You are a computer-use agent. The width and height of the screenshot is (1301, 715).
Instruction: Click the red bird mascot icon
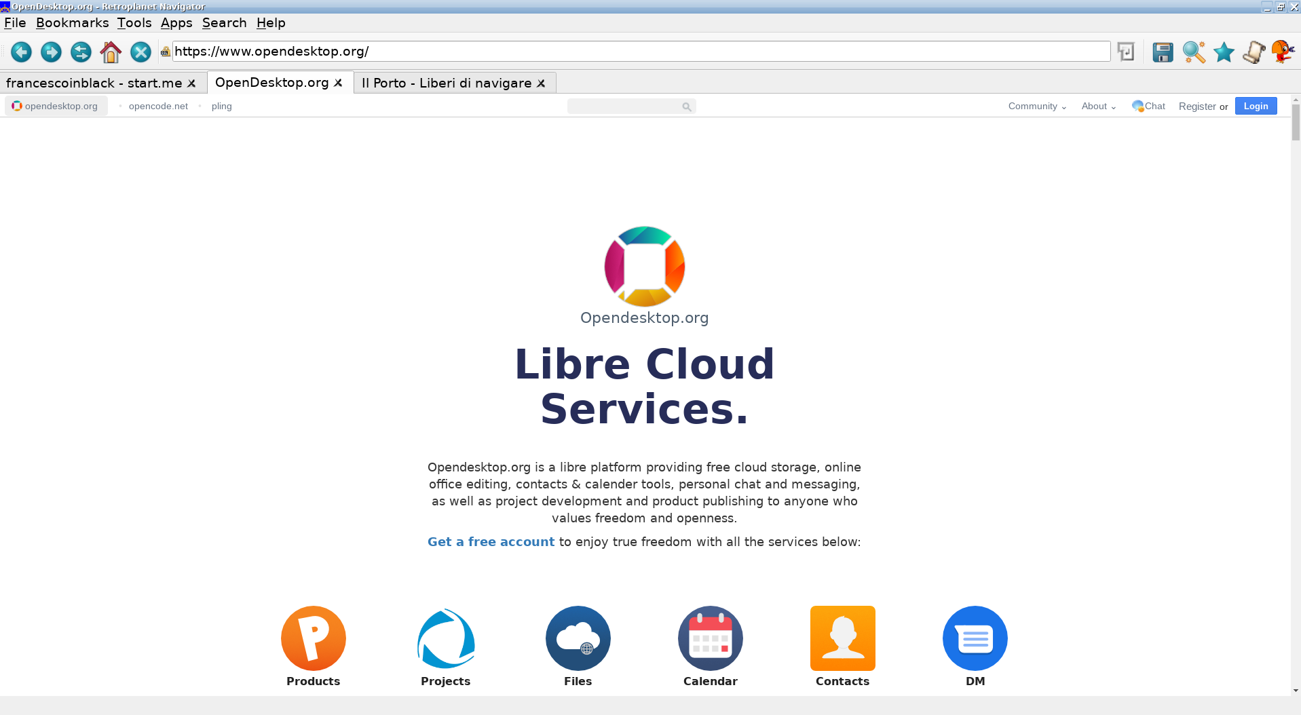click(1283, 52)
